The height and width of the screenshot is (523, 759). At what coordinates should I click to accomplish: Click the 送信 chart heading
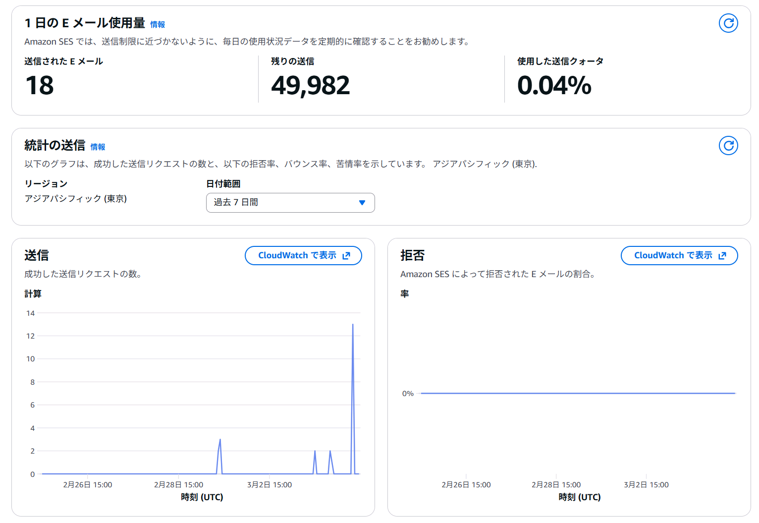(x=37, y=255)
